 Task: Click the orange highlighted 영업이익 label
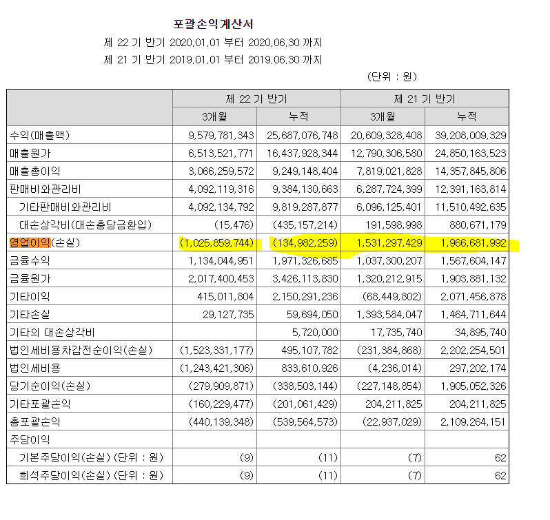[30, 242]
